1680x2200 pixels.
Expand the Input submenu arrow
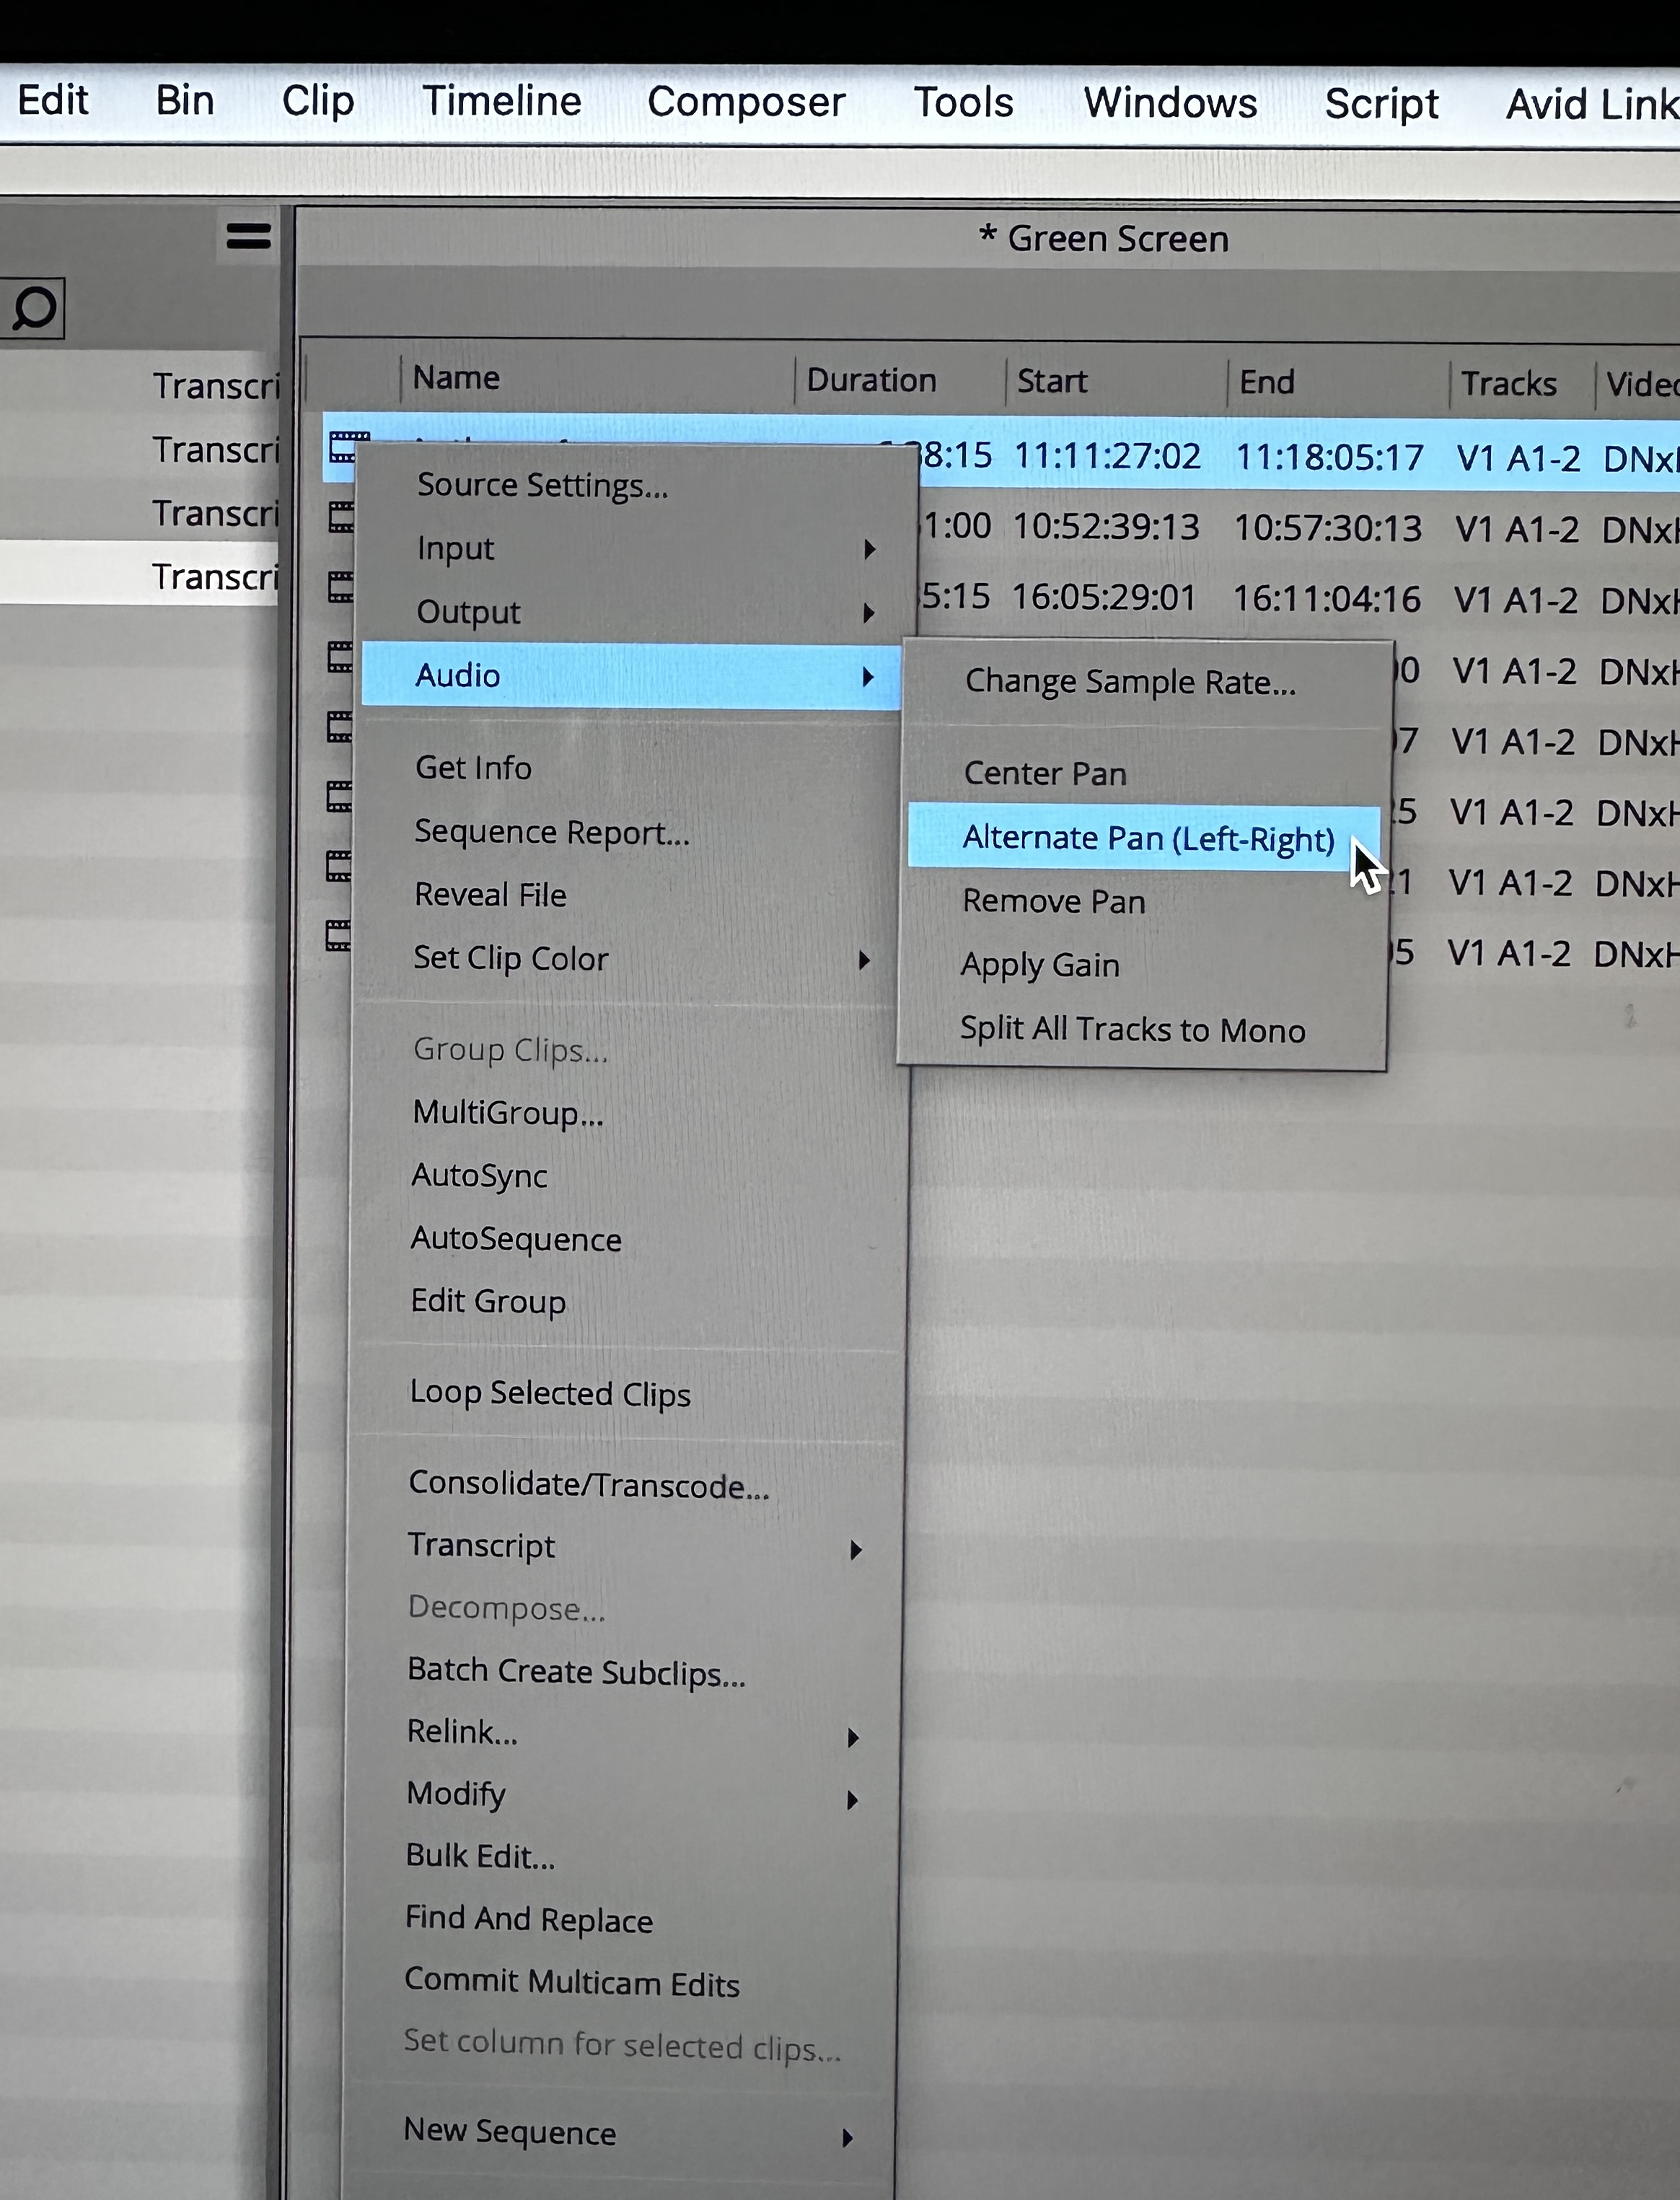click(869, 549)
